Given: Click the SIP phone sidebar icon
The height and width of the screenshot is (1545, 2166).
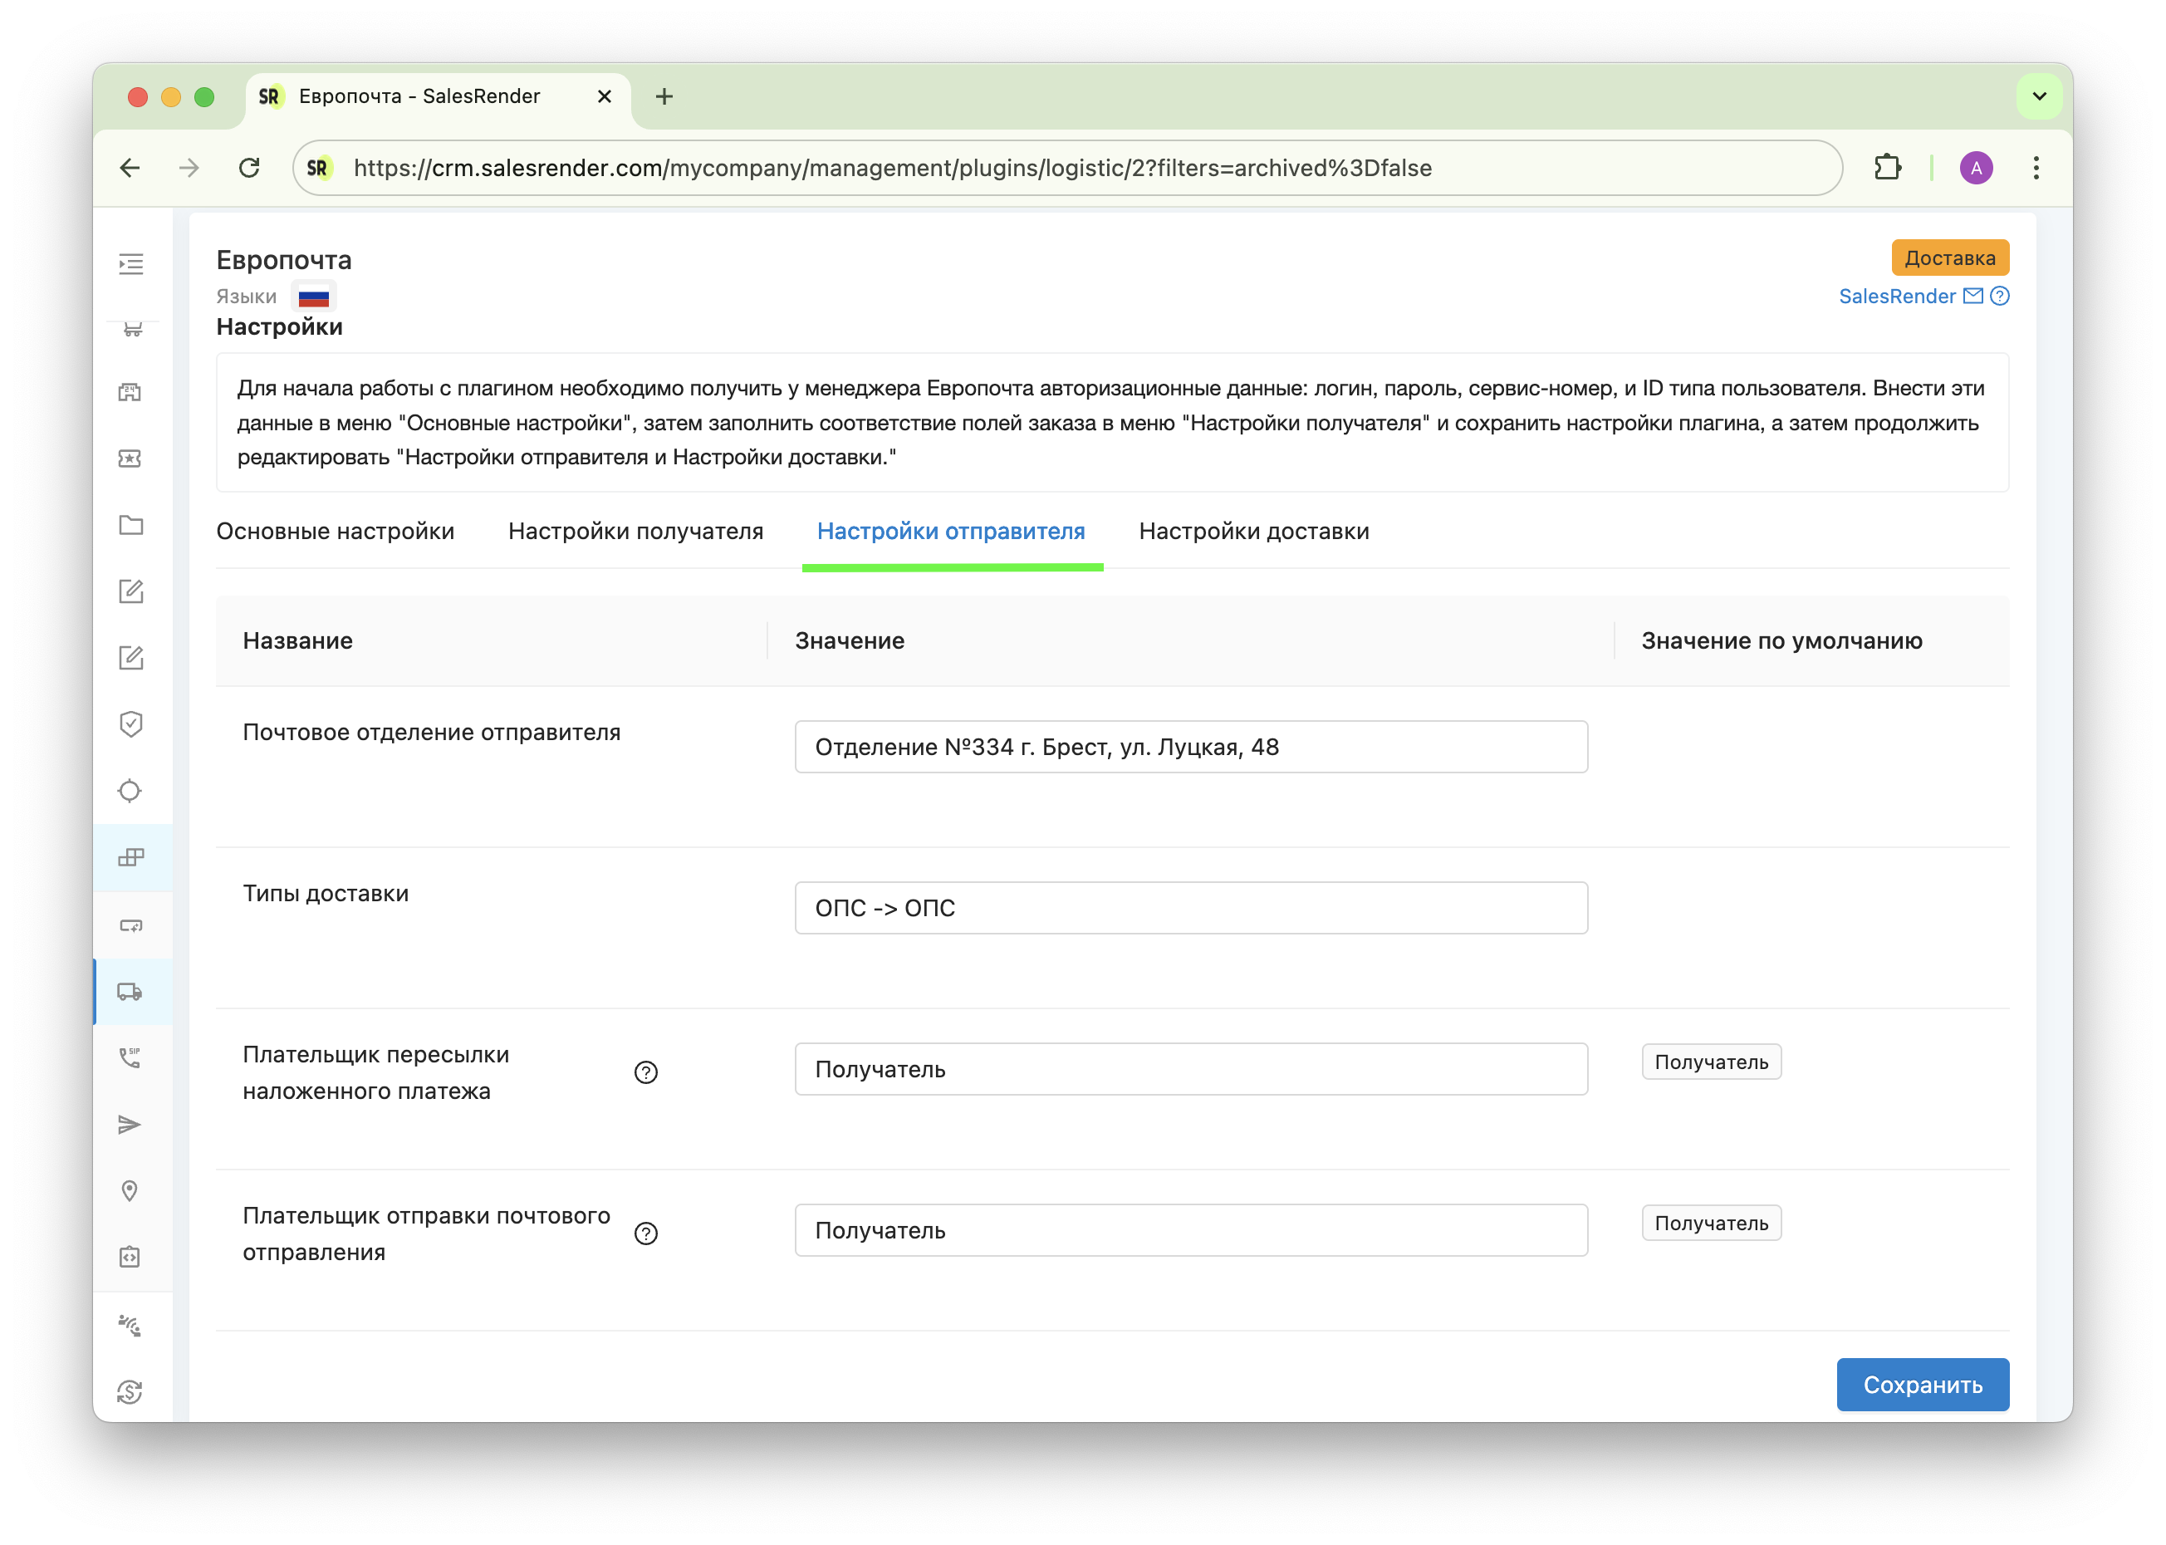Looking at the screenshot, I should [130, 1058].
